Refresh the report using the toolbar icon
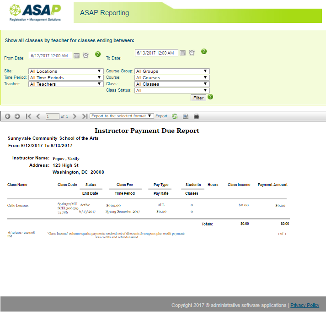This screenshot has width=326, height=312. click(x=175, y=116)
